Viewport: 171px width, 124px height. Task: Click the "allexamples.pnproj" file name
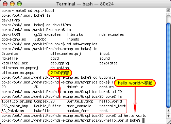point(20,68)
